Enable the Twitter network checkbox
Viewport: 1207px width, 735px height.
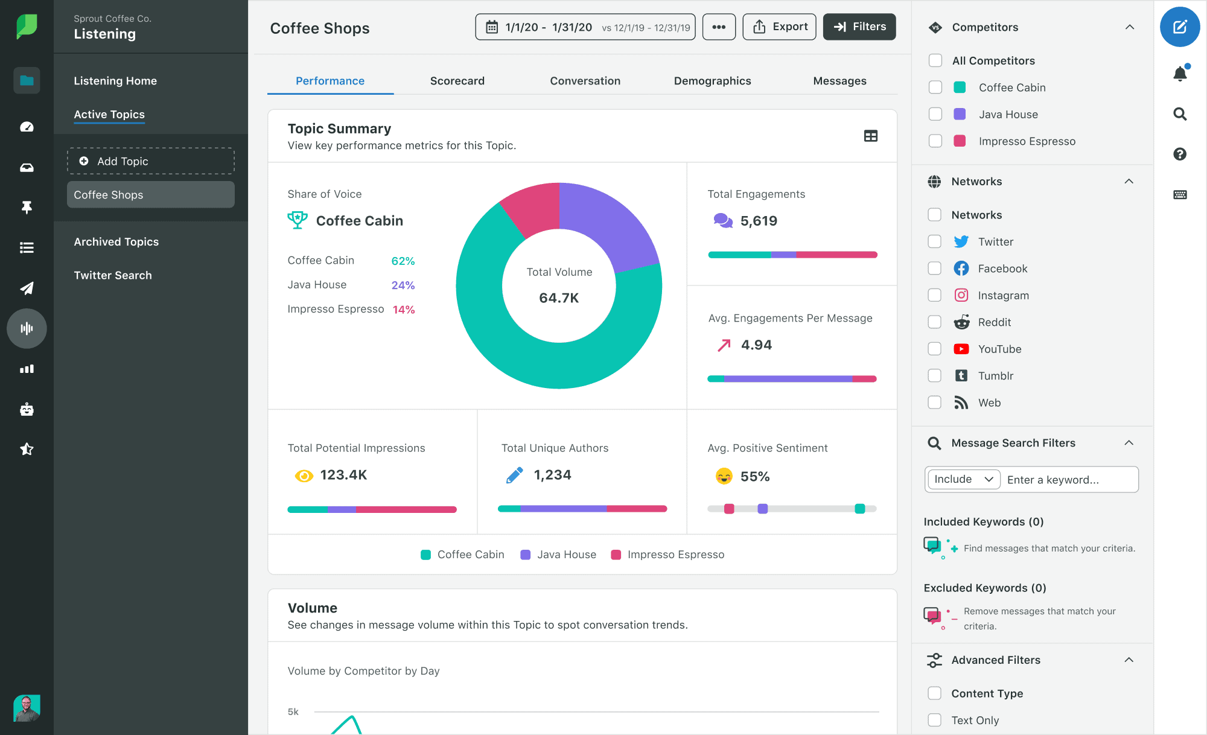935,241
